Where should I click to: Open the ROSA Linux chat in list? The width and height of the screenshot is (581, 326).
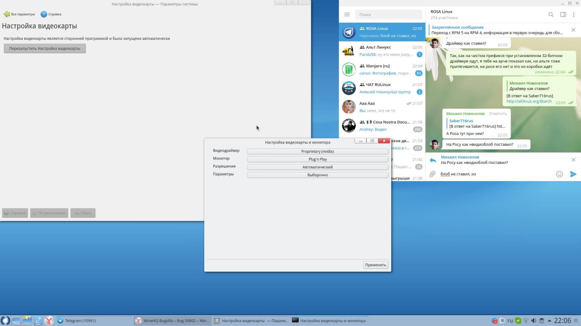point(382,32)
